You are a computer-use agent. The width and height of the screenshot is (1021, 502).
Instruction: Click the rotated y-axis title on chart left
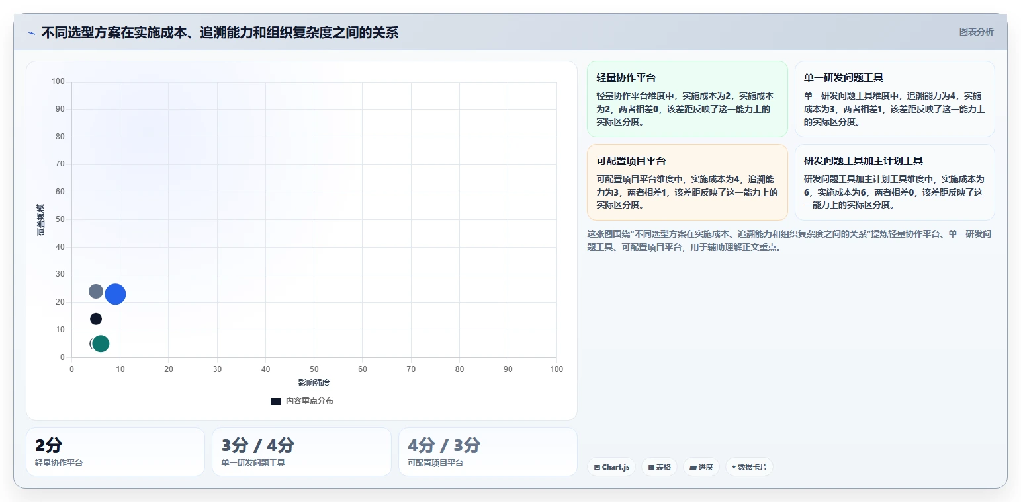point(41,220)
